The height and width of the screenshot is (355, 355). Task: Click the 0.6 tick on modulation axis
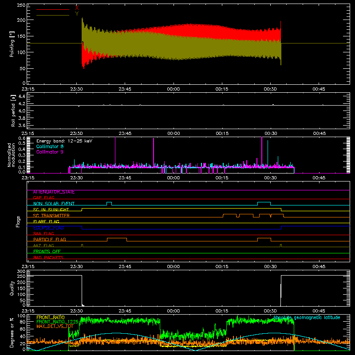(22, 138)
